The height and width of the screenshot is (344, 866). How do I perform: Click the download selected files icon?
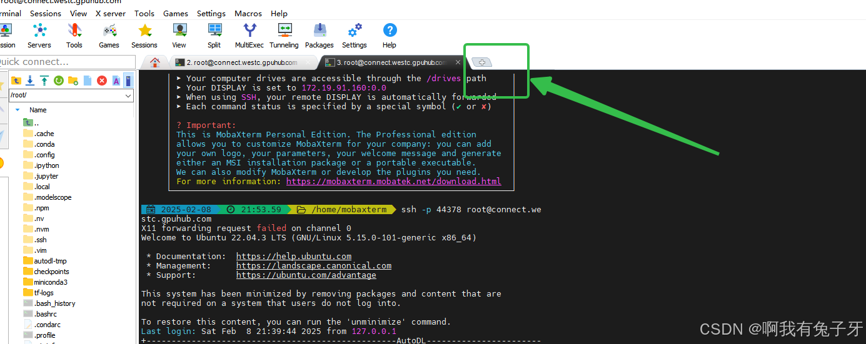[30, 81]
